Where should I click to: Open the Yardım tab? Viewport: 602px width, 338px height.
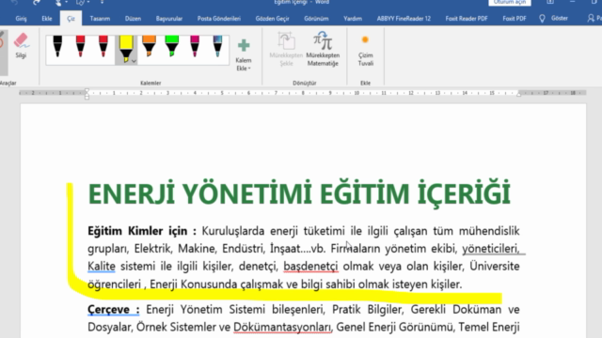[x=353, y=19]
